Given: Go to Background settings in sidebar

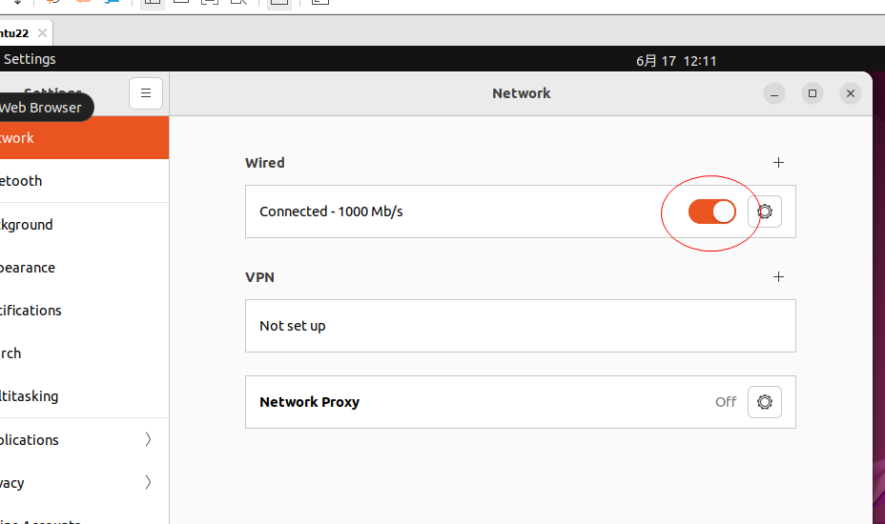Looking at the screenshot, I should click(x=84, y=225).
